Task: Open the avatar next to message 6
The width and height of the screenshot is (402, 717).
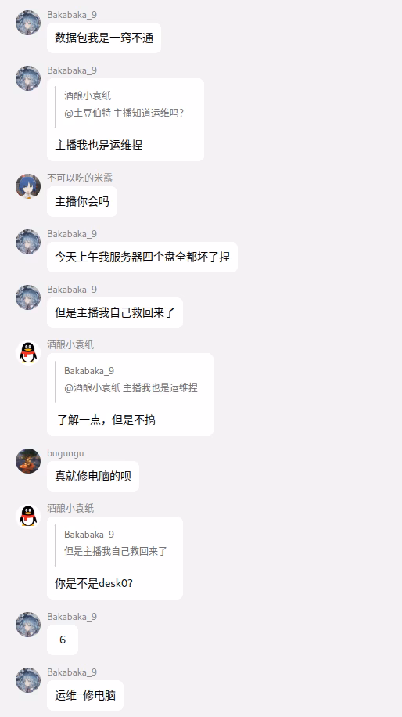Action: pyautogui.click(x=28, y=625)
